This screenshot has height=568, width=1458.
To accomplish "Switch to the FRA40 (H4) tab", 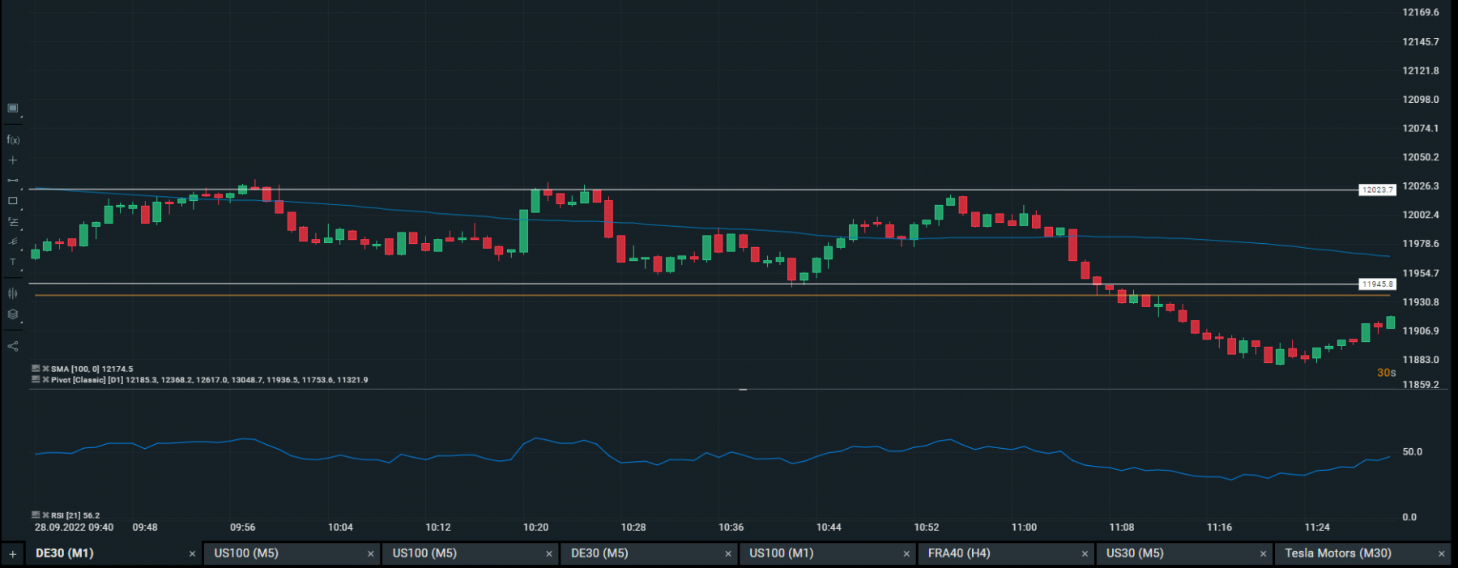I will point(959,553).
